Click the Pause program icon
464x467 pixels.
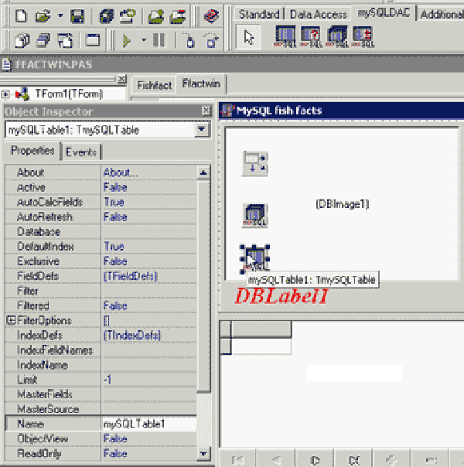pos(159,40)
